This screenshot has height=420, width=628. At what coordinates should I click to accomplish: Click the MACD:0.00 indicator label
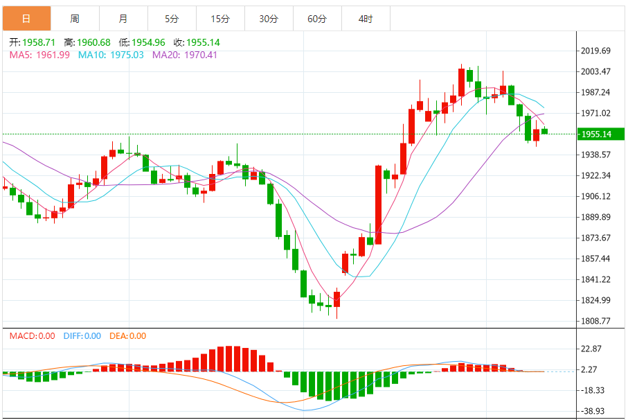coord(33,336)
